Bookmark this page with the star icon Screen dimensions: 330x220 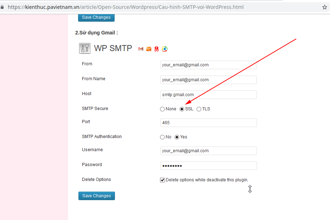point(325,7)
